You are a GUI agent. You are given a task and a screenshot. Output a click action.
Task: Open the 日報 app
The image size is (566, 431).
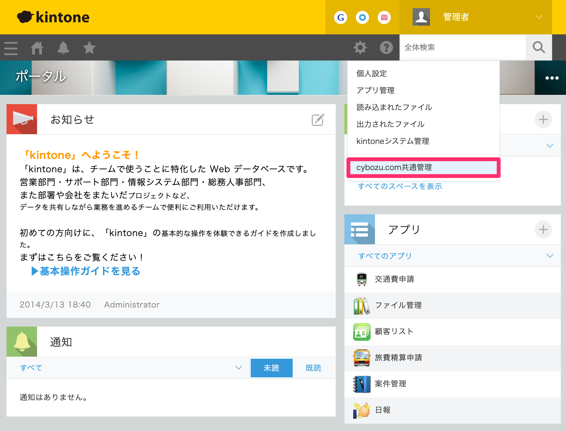(x=453, y=410)
